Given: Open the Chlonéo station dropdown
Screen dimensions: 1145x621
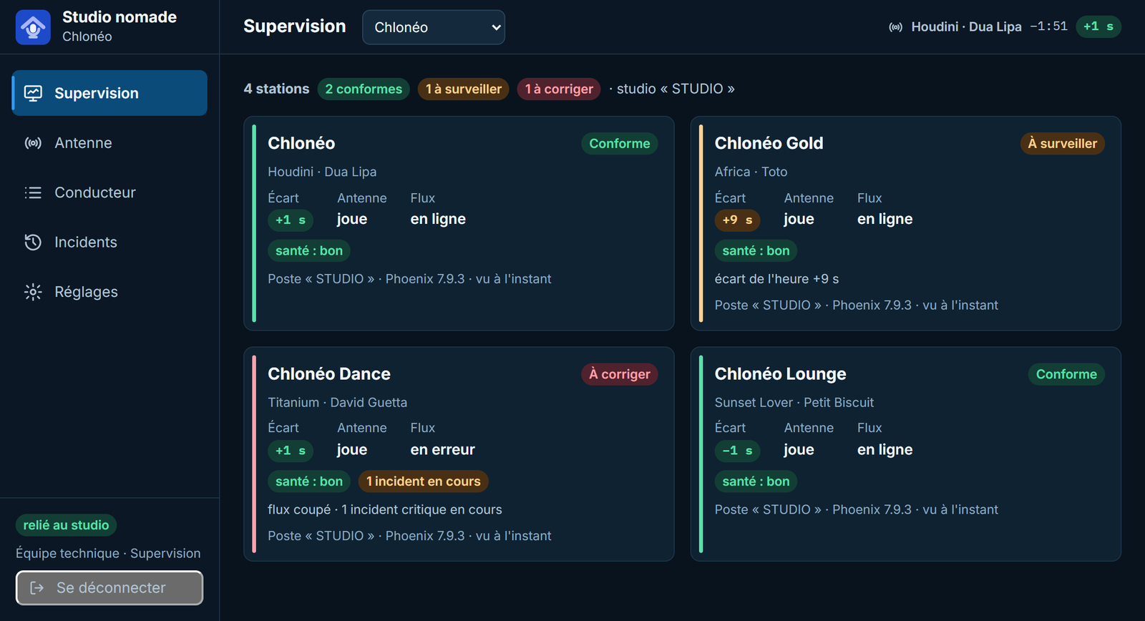Looking at the screenshot, I should click(434, 27).
